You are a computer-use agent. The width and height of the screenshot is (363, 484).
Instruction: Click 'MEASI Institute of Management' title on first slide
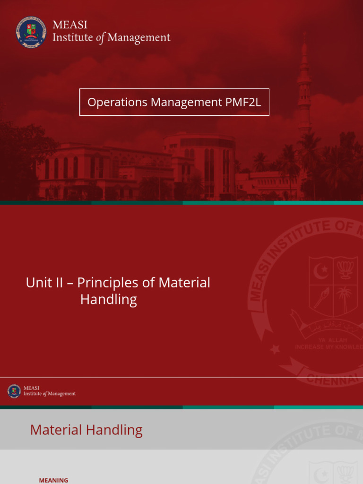point(111,32)
